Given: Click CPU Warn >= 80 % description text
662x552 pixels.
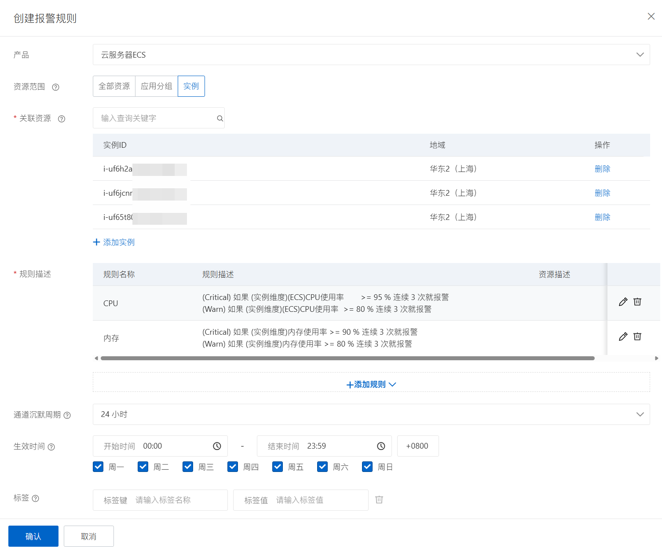Looking at the screenshot, I should (x=317, y=309).
